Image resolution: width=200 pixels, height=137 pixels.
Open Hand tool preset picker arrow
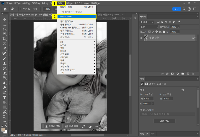coord(16,9)
